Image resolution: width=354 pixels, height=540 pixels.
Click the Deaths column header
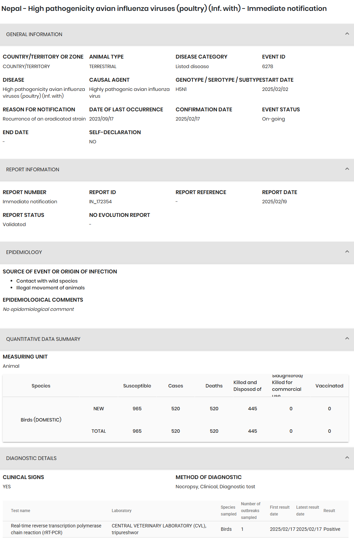point(214,386)
